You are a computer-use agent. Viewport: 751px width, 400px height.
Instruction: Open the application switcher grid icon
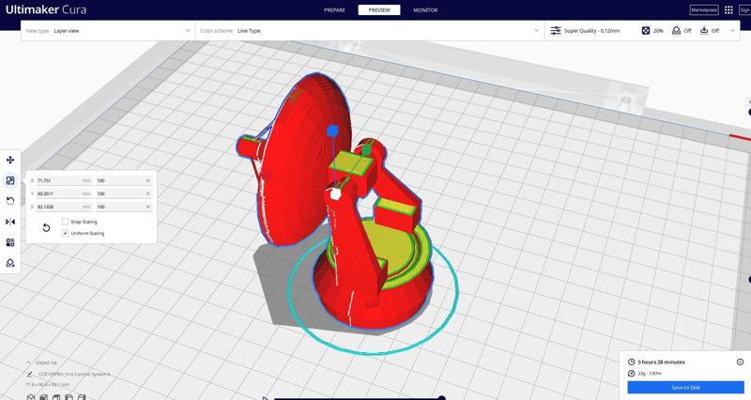point(728,10)
